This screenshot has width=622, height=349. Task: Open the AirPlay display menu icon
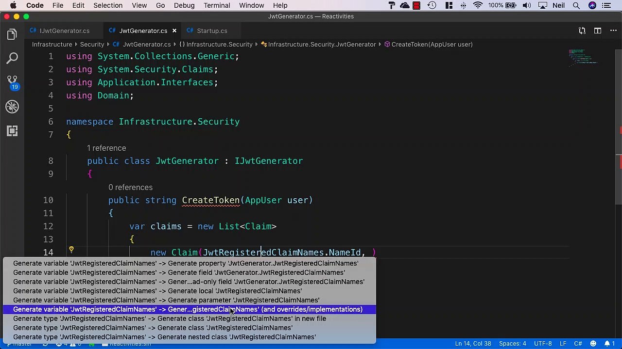point(542,5)
